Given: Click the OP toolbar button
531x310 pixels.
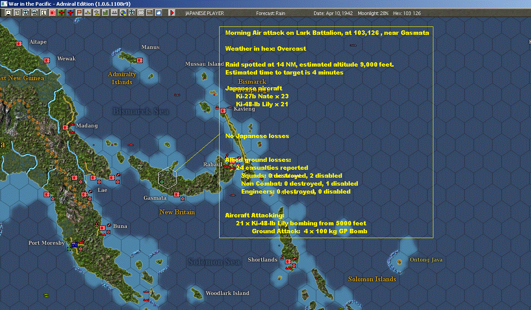Looking at the screenshot, I should (141, 13).
